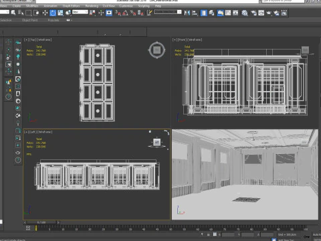Open the Workspaces dropdown in title bar
Image resolution: width=321 pixels, height=241 pixels.
pyautogui.click(x=17, y=1)
